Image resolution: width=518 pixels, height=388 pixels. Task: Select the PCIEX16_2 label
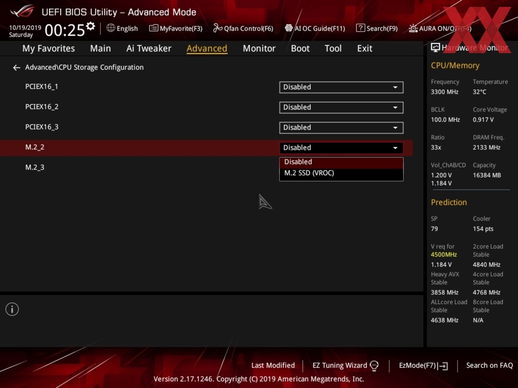click(42, 107)
